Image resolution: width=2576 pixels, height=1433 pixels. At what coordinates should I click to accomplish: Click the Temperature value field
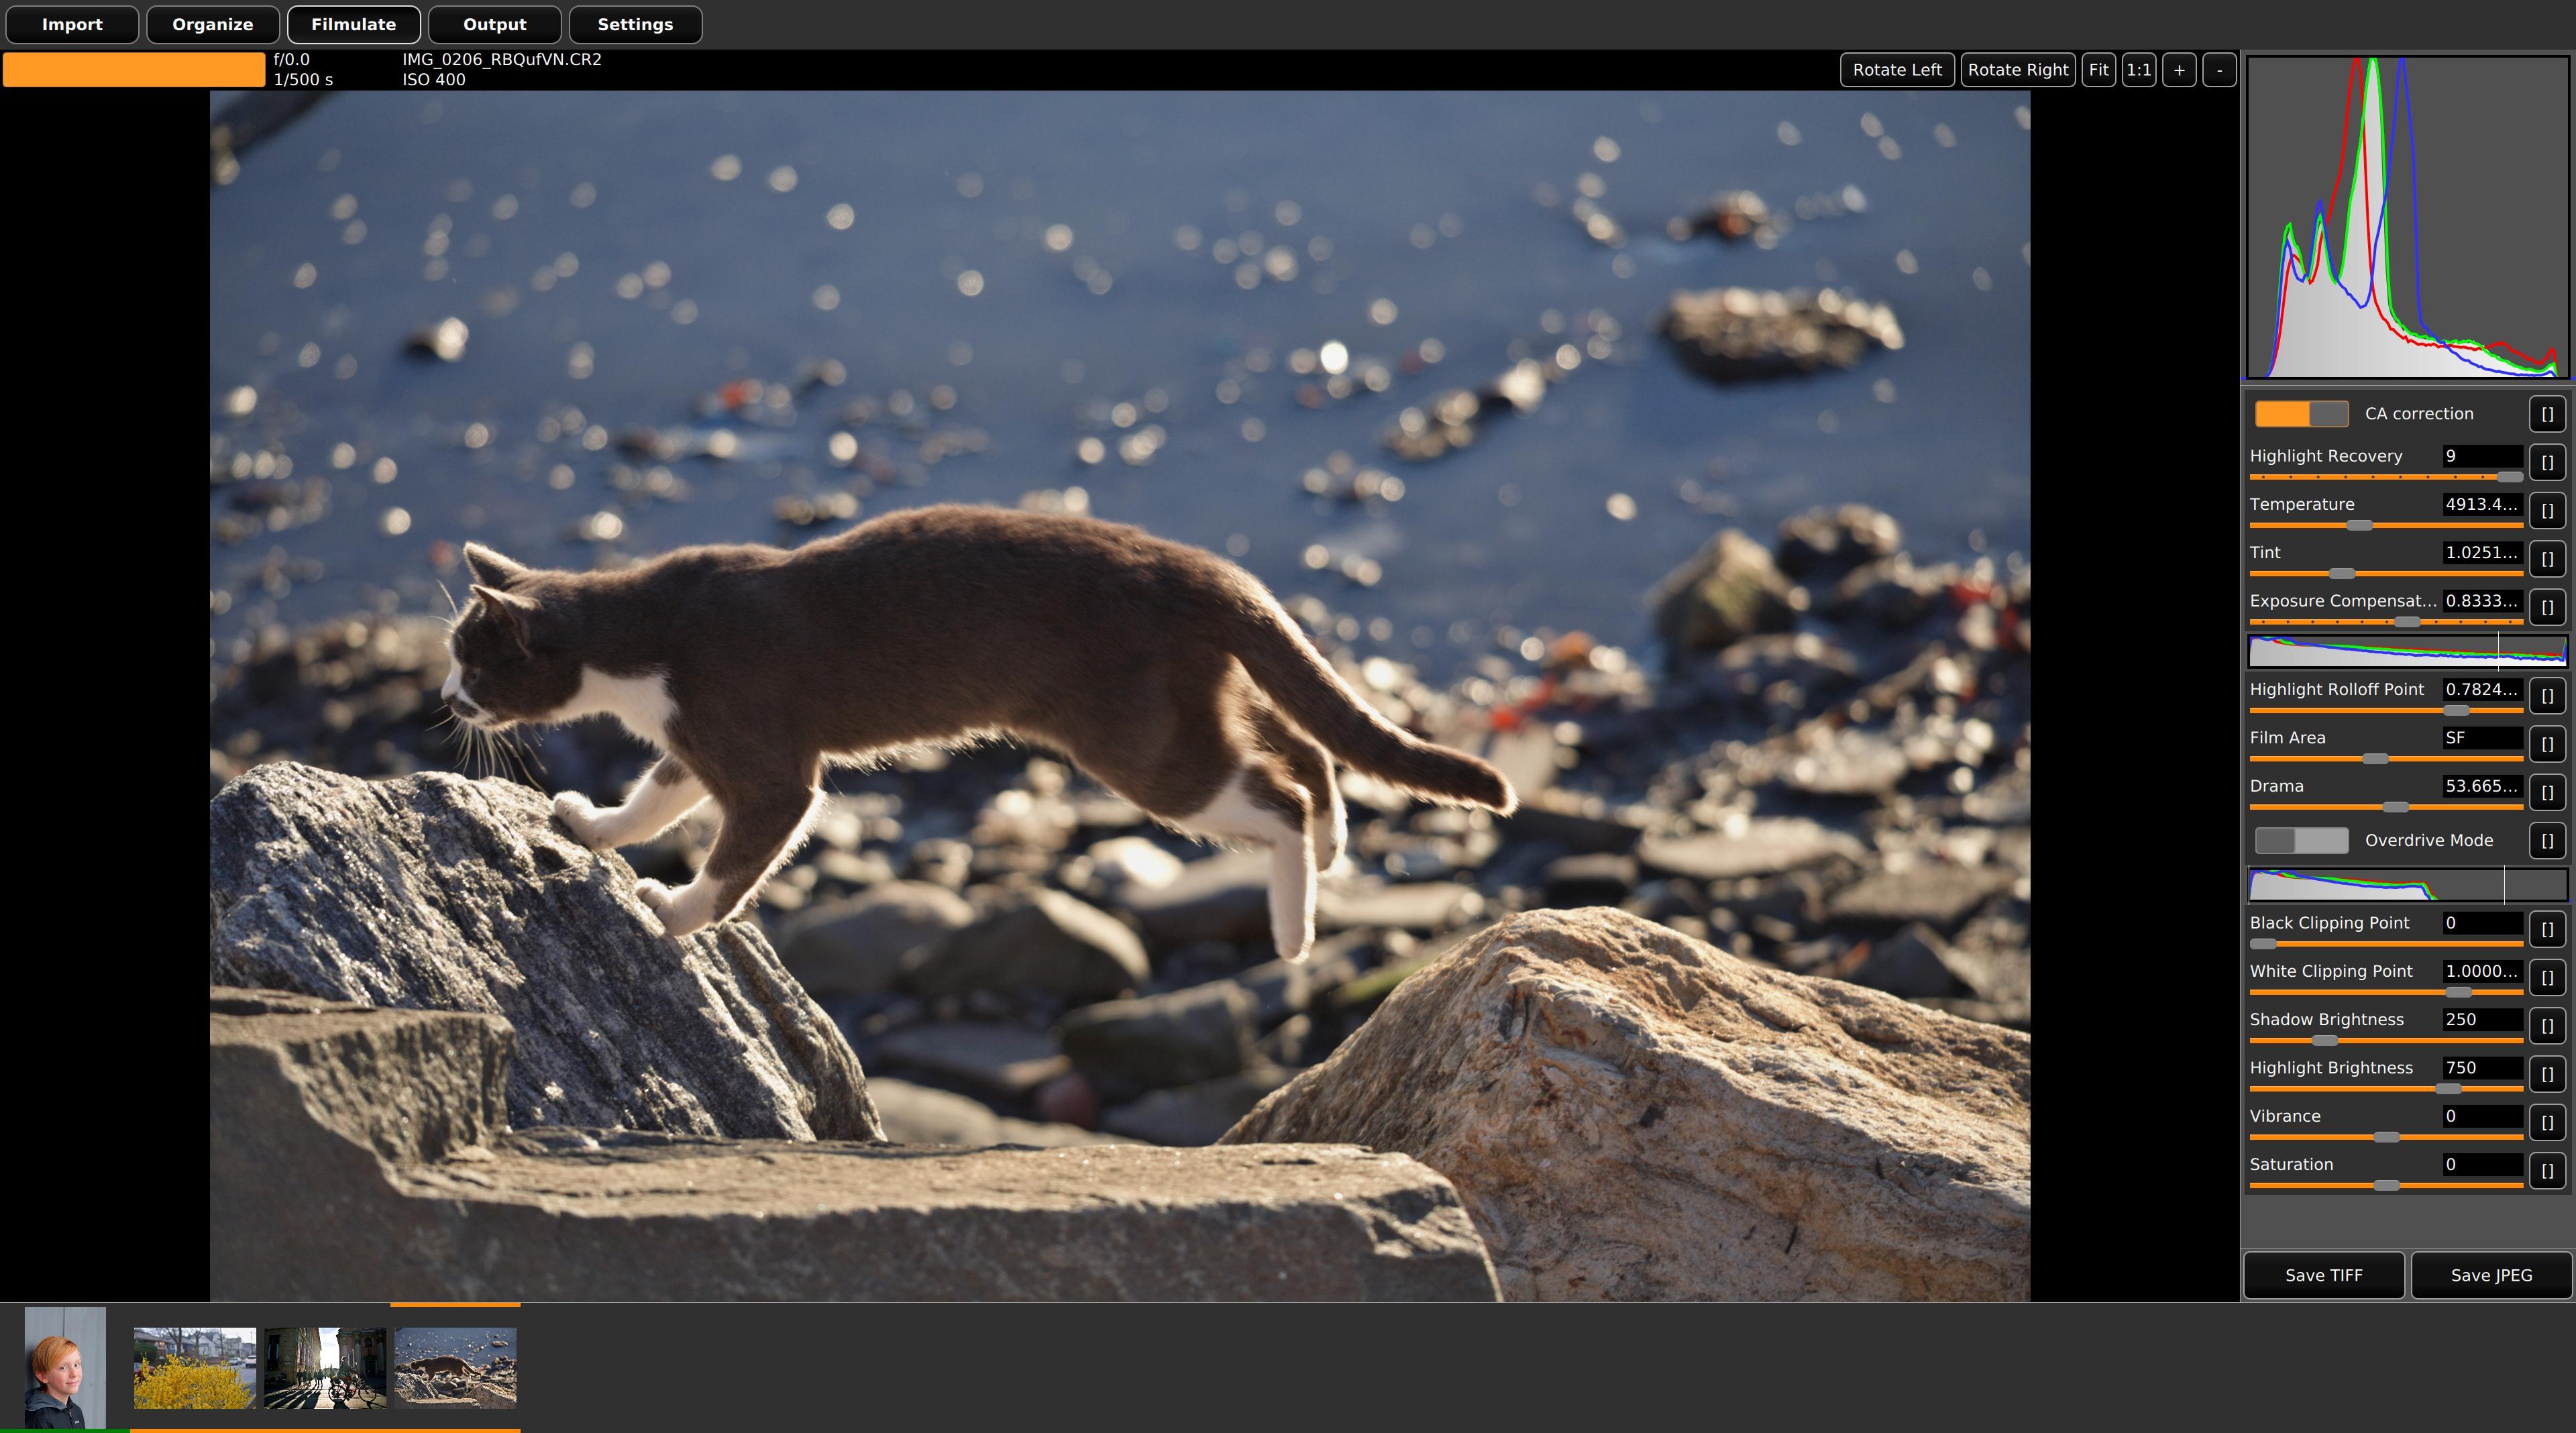2482,504
